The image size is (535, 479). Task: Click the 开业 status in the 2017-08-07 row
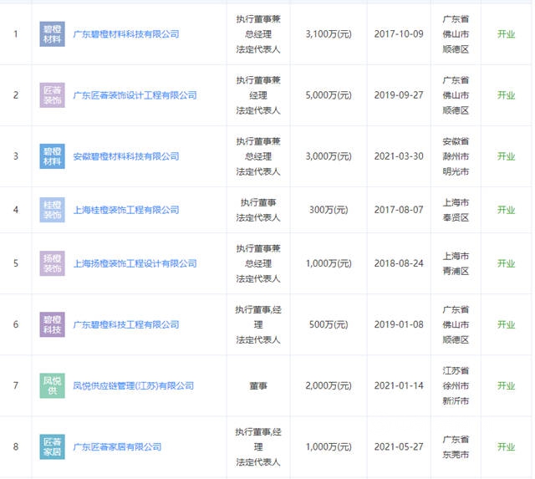[x=506, y=210]
